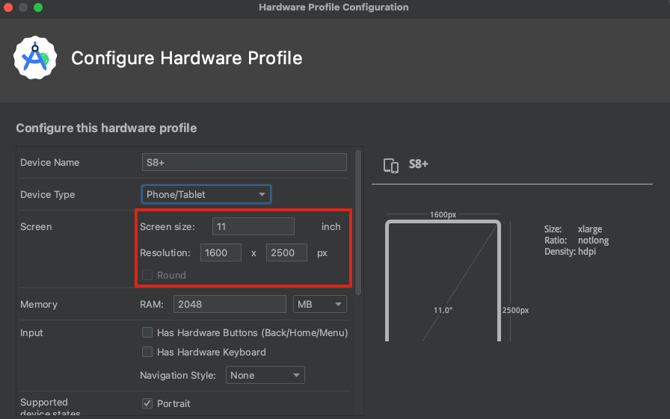Click the 'Size: xlarge' preview text
The height and width of the screenshot is (419, 670).
coord(573,229)
